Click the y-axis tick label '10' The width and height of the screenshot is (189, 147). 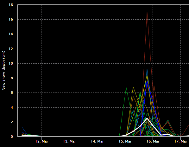coord(11,63)
